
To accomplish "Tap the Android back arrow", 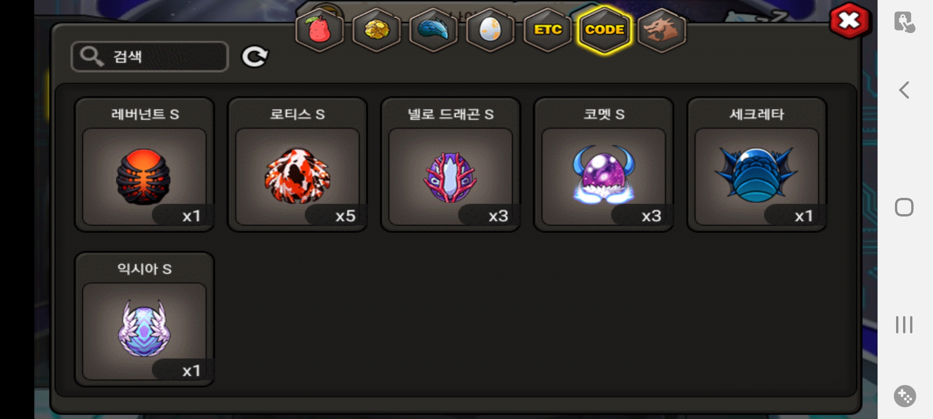I will (x=904, y=90).
